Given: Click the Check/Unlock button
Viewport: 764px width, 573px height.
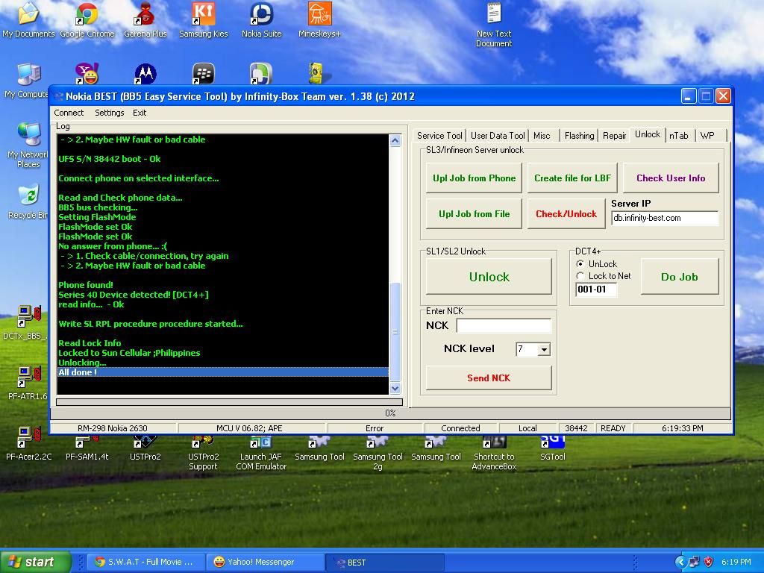Looking at the screenshot, I should (566, 214).
